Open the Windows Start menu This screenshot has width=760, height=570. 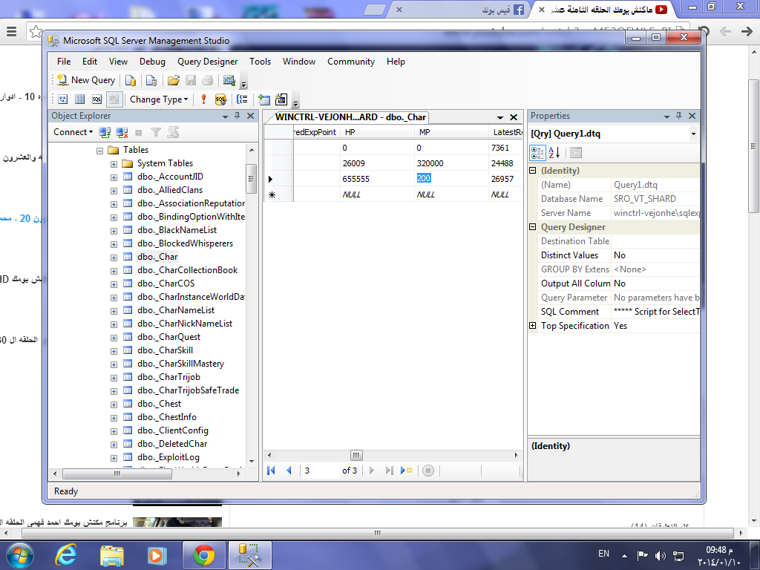click(19, 555)
